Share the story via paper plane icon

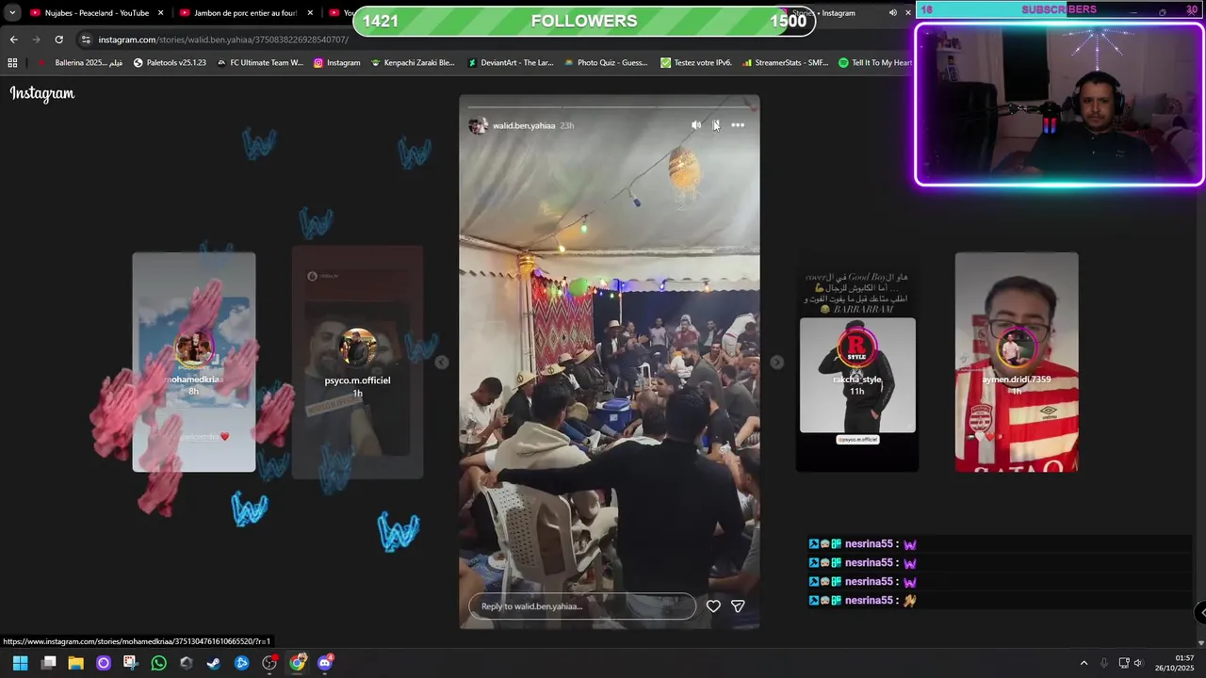(x=738, y=606)
